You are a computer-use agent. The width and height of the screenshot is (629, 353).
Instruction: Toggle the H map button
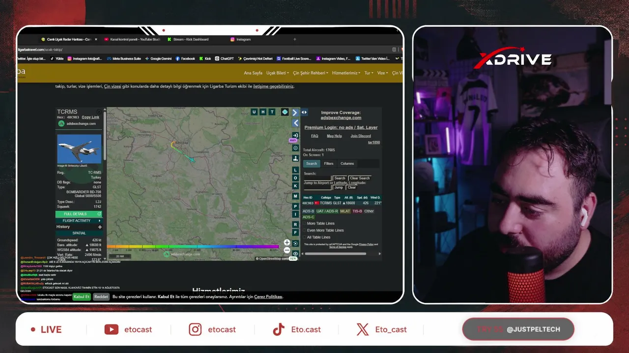(x=263, y=112)
